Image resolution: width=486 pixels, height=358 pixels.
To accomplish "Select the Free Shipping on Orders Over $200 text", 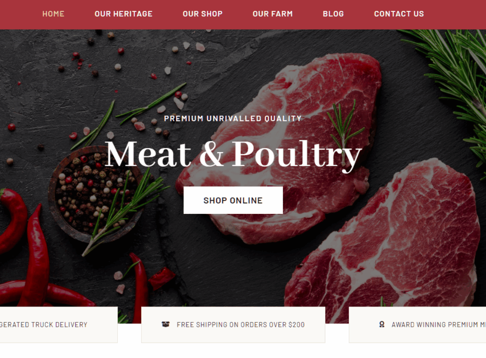I will tap(240, 324).
